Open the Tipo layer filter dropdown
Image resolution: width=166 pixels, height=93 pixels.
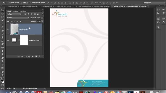(14, 14)
